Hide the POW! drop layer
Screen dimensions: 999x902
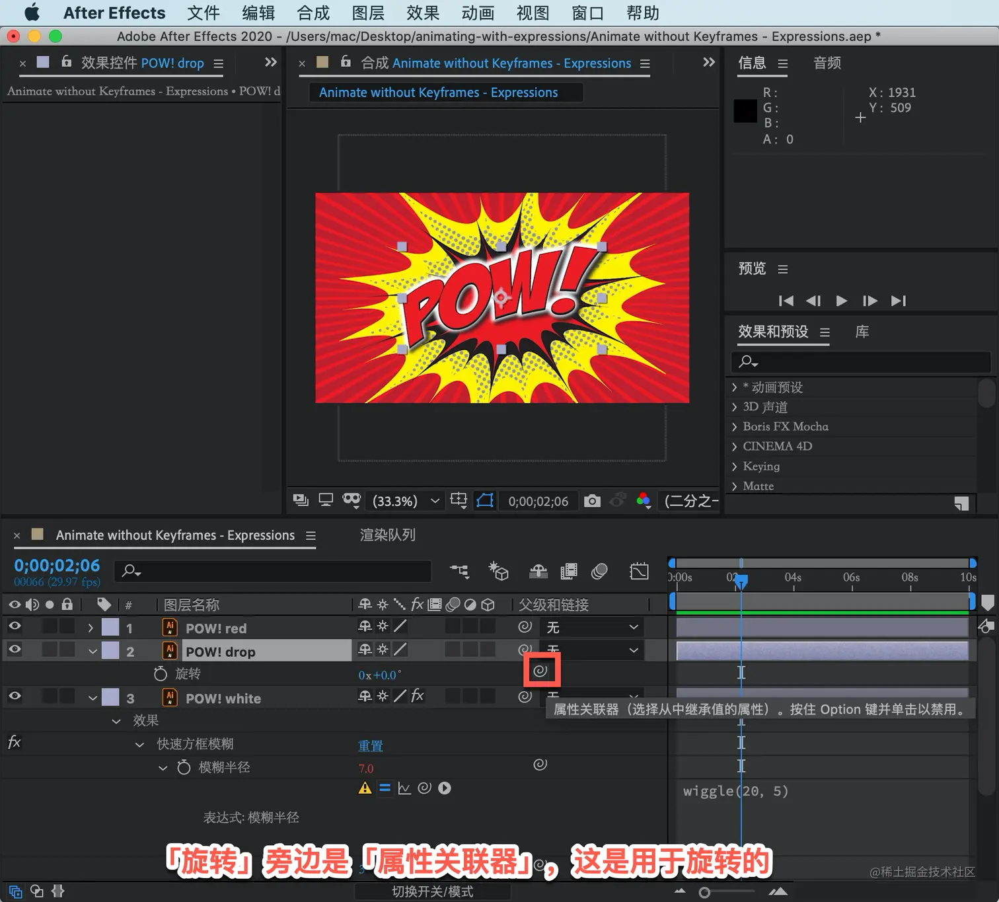click(x=15, y=649)
